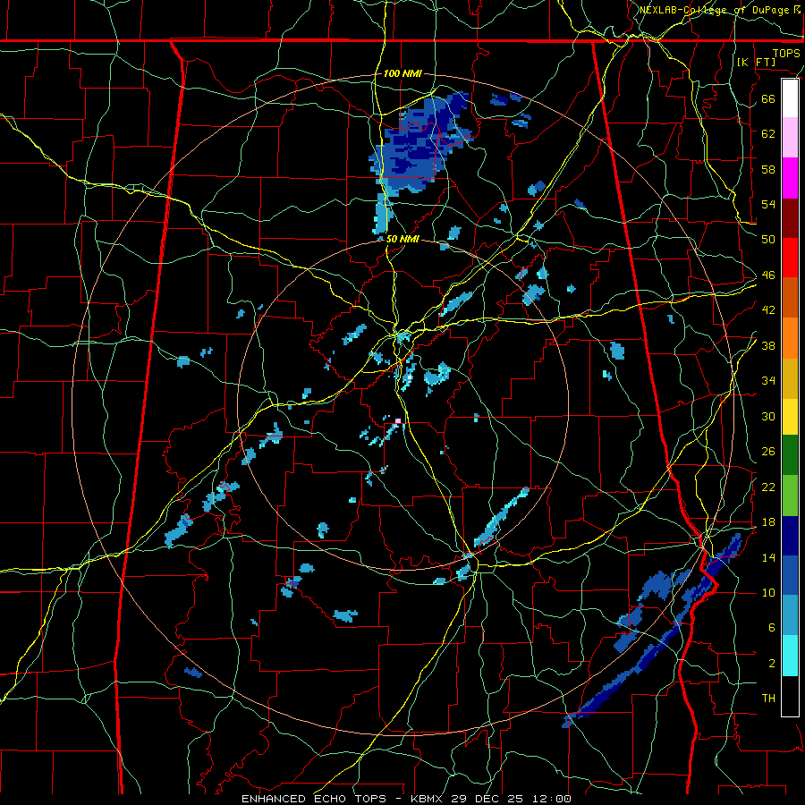Click the "TH" threshold label

click(768, 699)
